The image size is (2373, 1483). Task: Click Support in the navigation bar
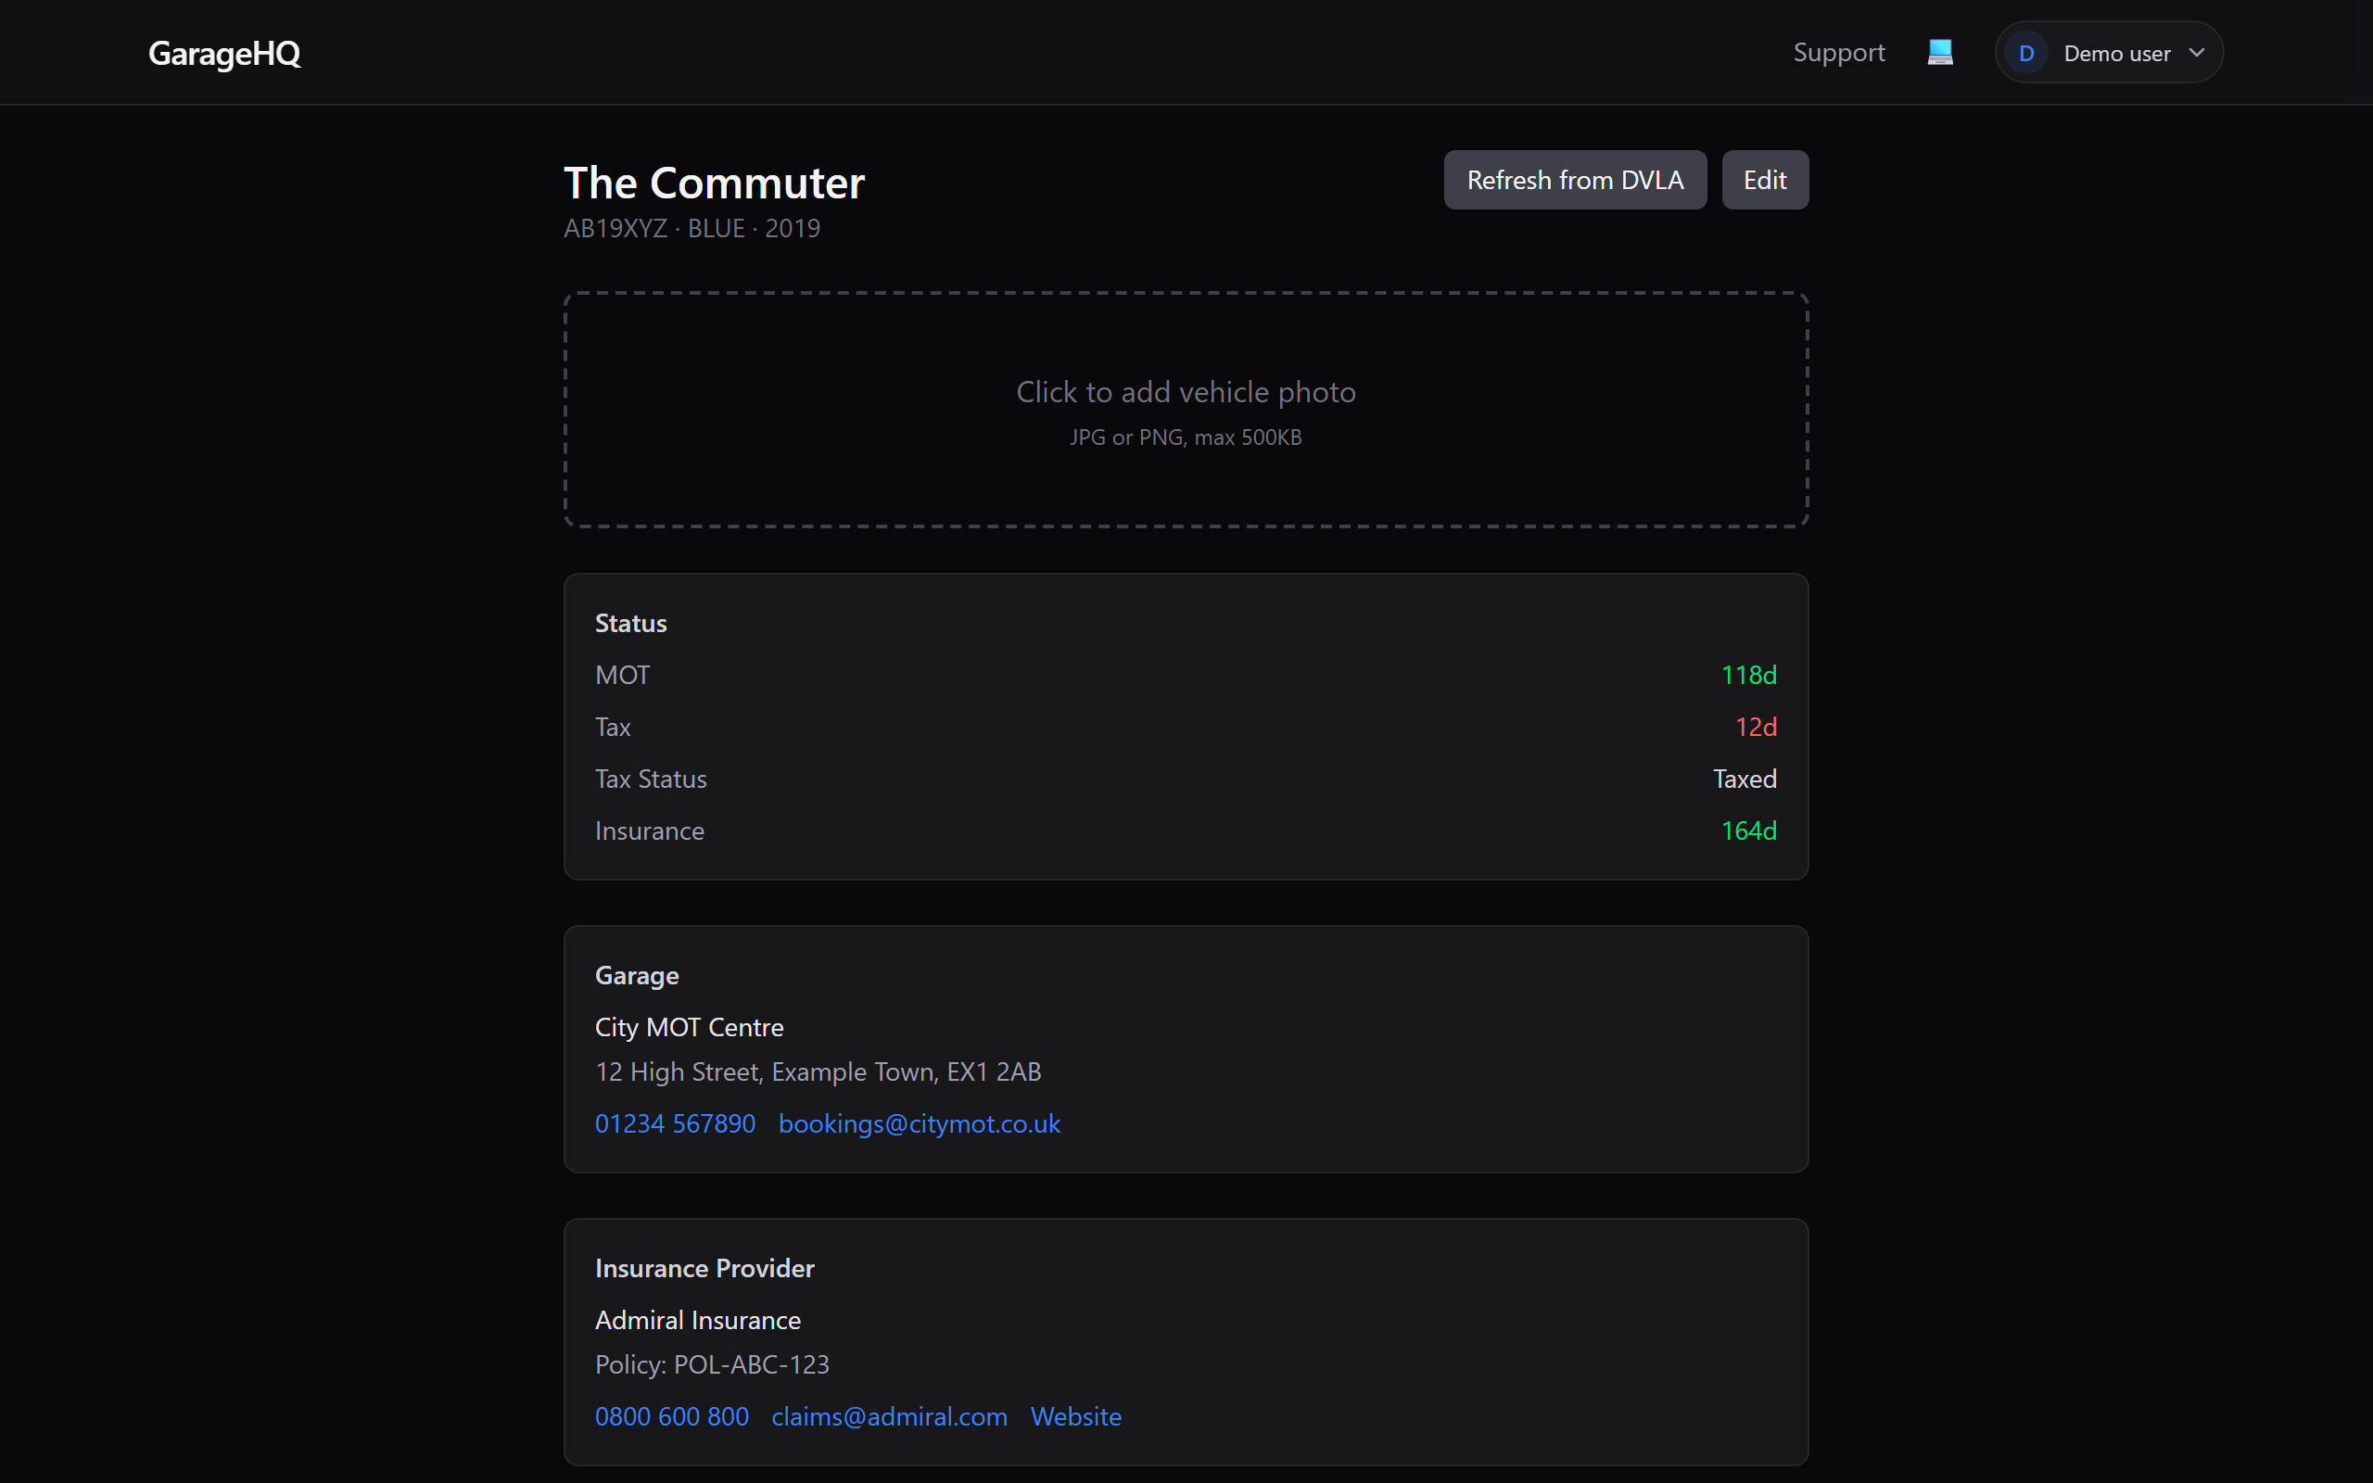click(1838, 52)
